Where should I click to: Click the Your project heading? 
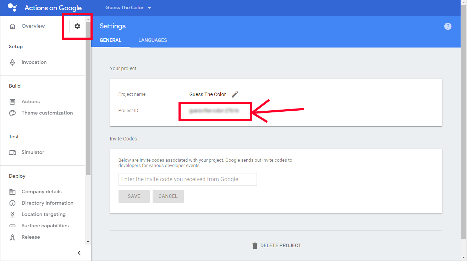click(123, 68)
